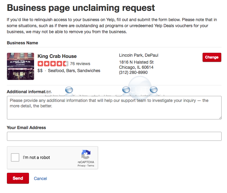Click the Lincoln Park, DePaul neighborhood text
The image size is (227, 193).
click(139, 55)
